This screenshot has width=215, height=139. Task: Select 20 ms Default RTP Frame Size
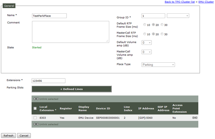point(153,25)
